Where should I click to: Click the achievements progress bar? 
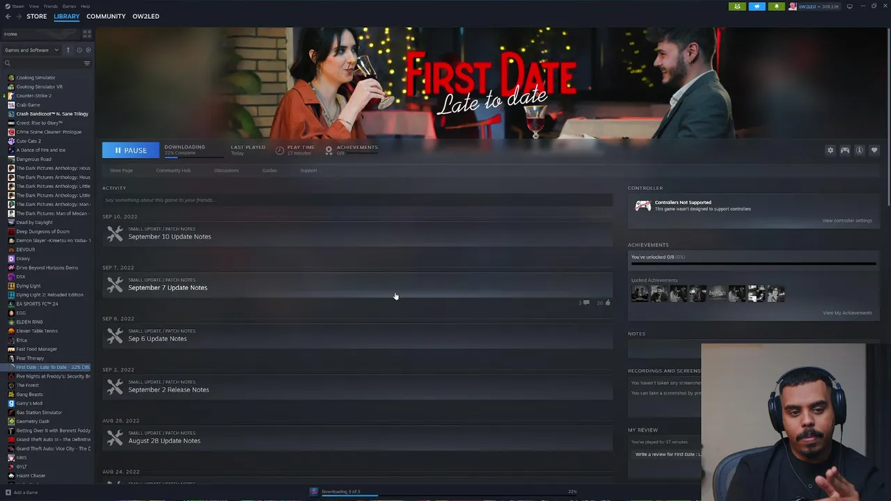click(753, 264)
